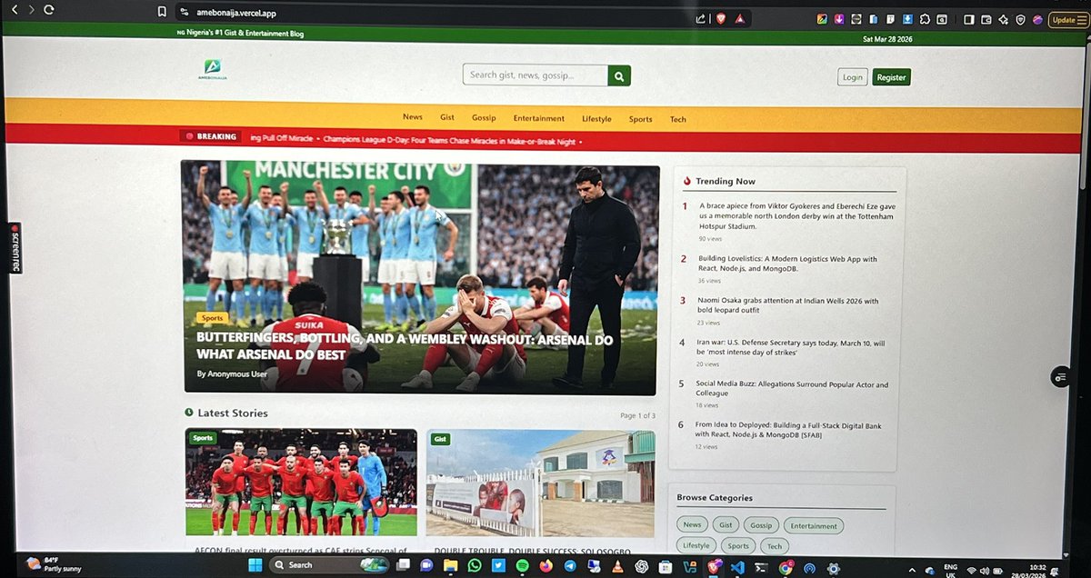Image resolution: width=1091 pixels, height=578 pixels.
Task: Open the Brave VPN shield icon
Action: point(1021,19)
